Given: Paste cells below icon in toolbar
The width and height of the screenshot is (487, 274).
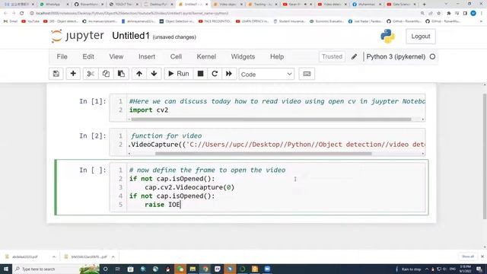Looking at the screenshot, I should 121,74.
